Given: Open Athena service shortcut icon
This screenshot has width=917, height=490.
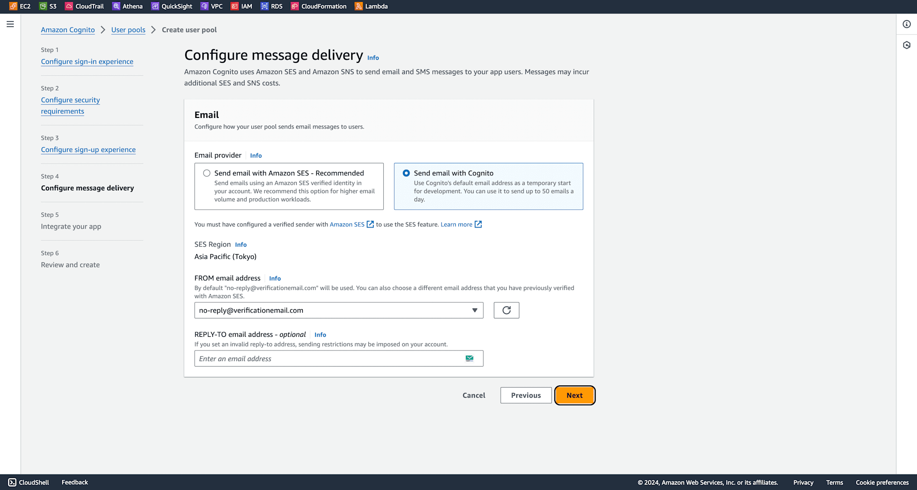Looking at the screenshot, I should [x=116, y=6].
